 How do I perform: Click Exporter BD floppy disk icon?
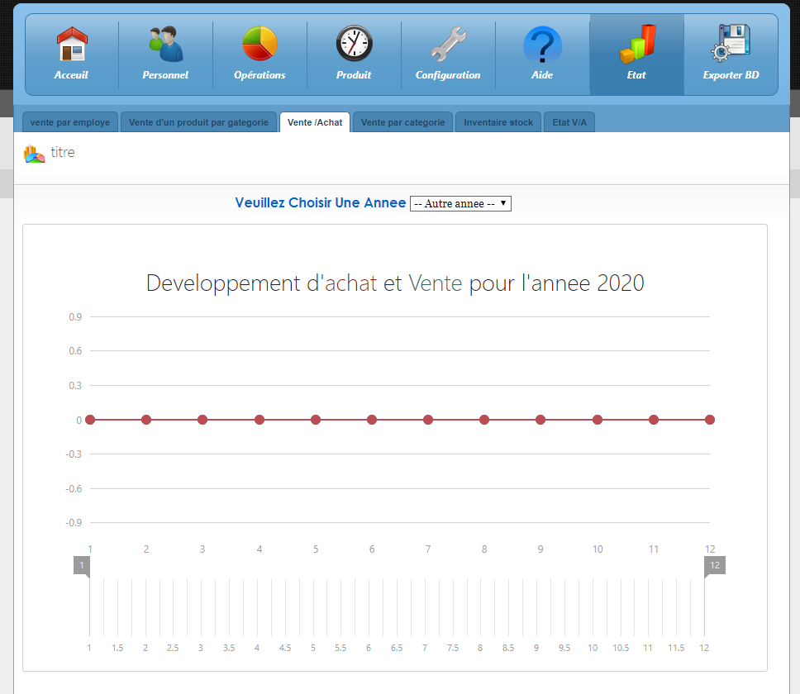click(x=731, y=45)
